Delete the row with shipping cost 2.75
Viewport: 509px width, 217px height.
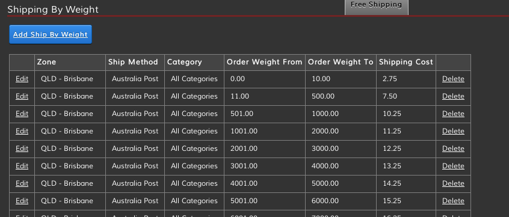(453, 79)
